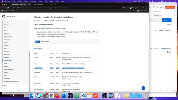Image resolution: width=178 pixels, height=100 pixels.
Task: Go back with Chrome's back arrow
Action: click(2, 8)
